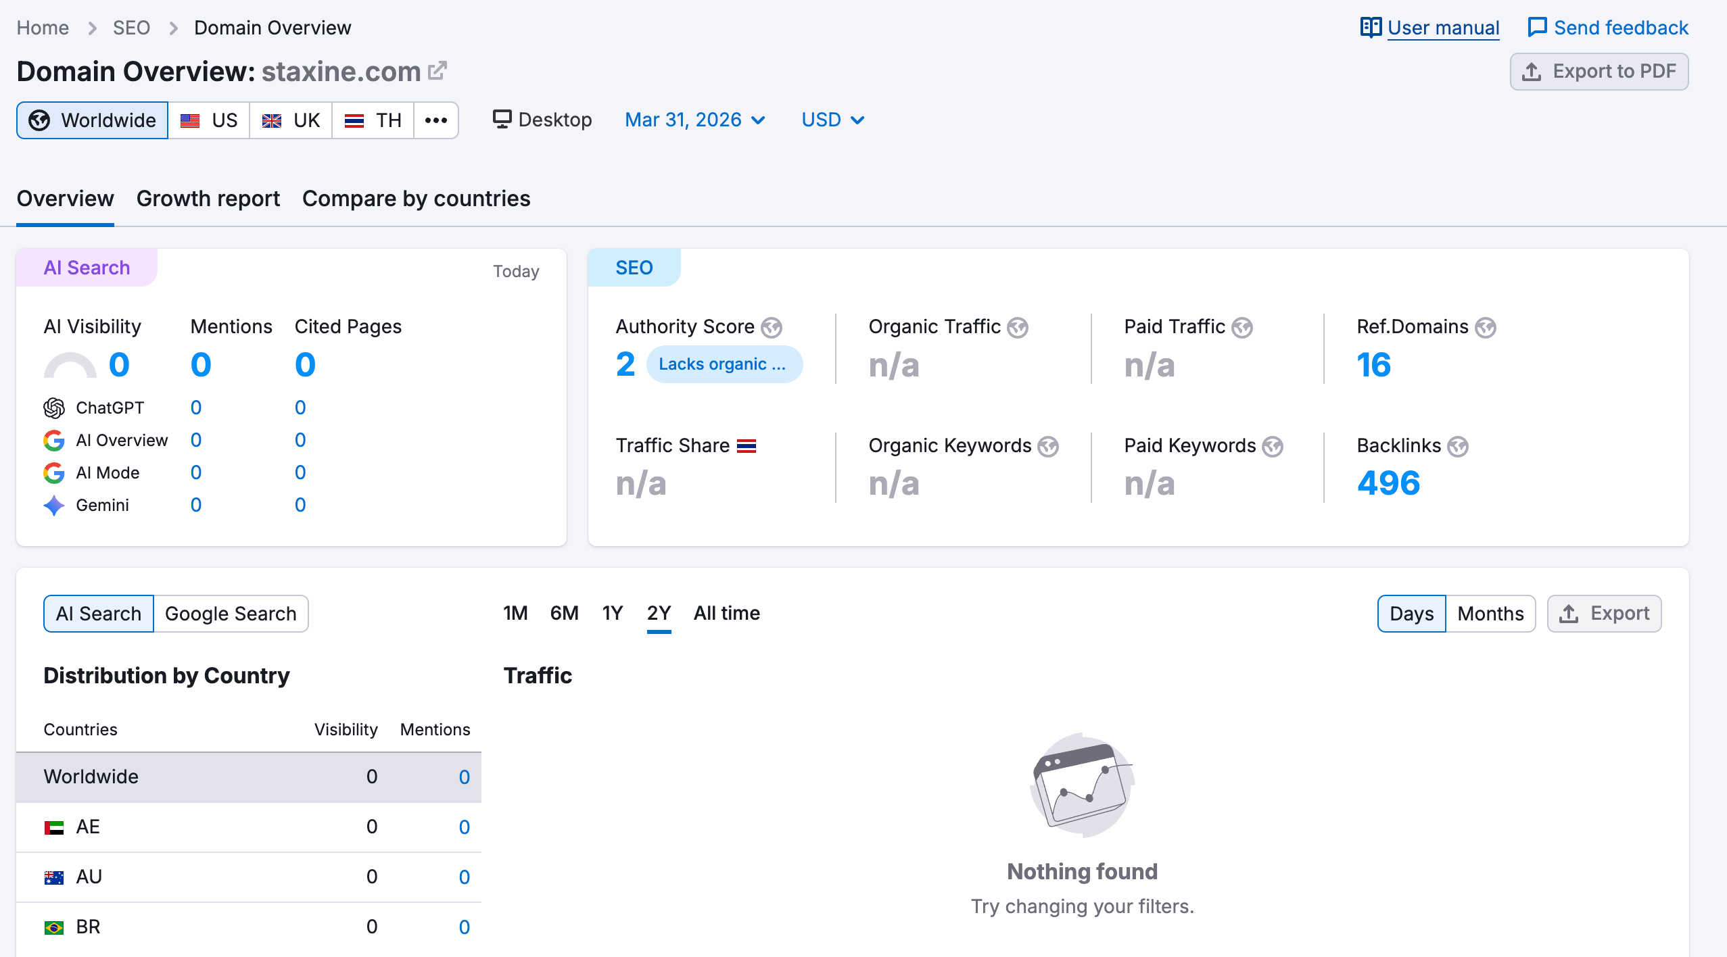Open the Ref.Domains value 16
Viewport: 1727px width, 957px height.
[1374, 365]
